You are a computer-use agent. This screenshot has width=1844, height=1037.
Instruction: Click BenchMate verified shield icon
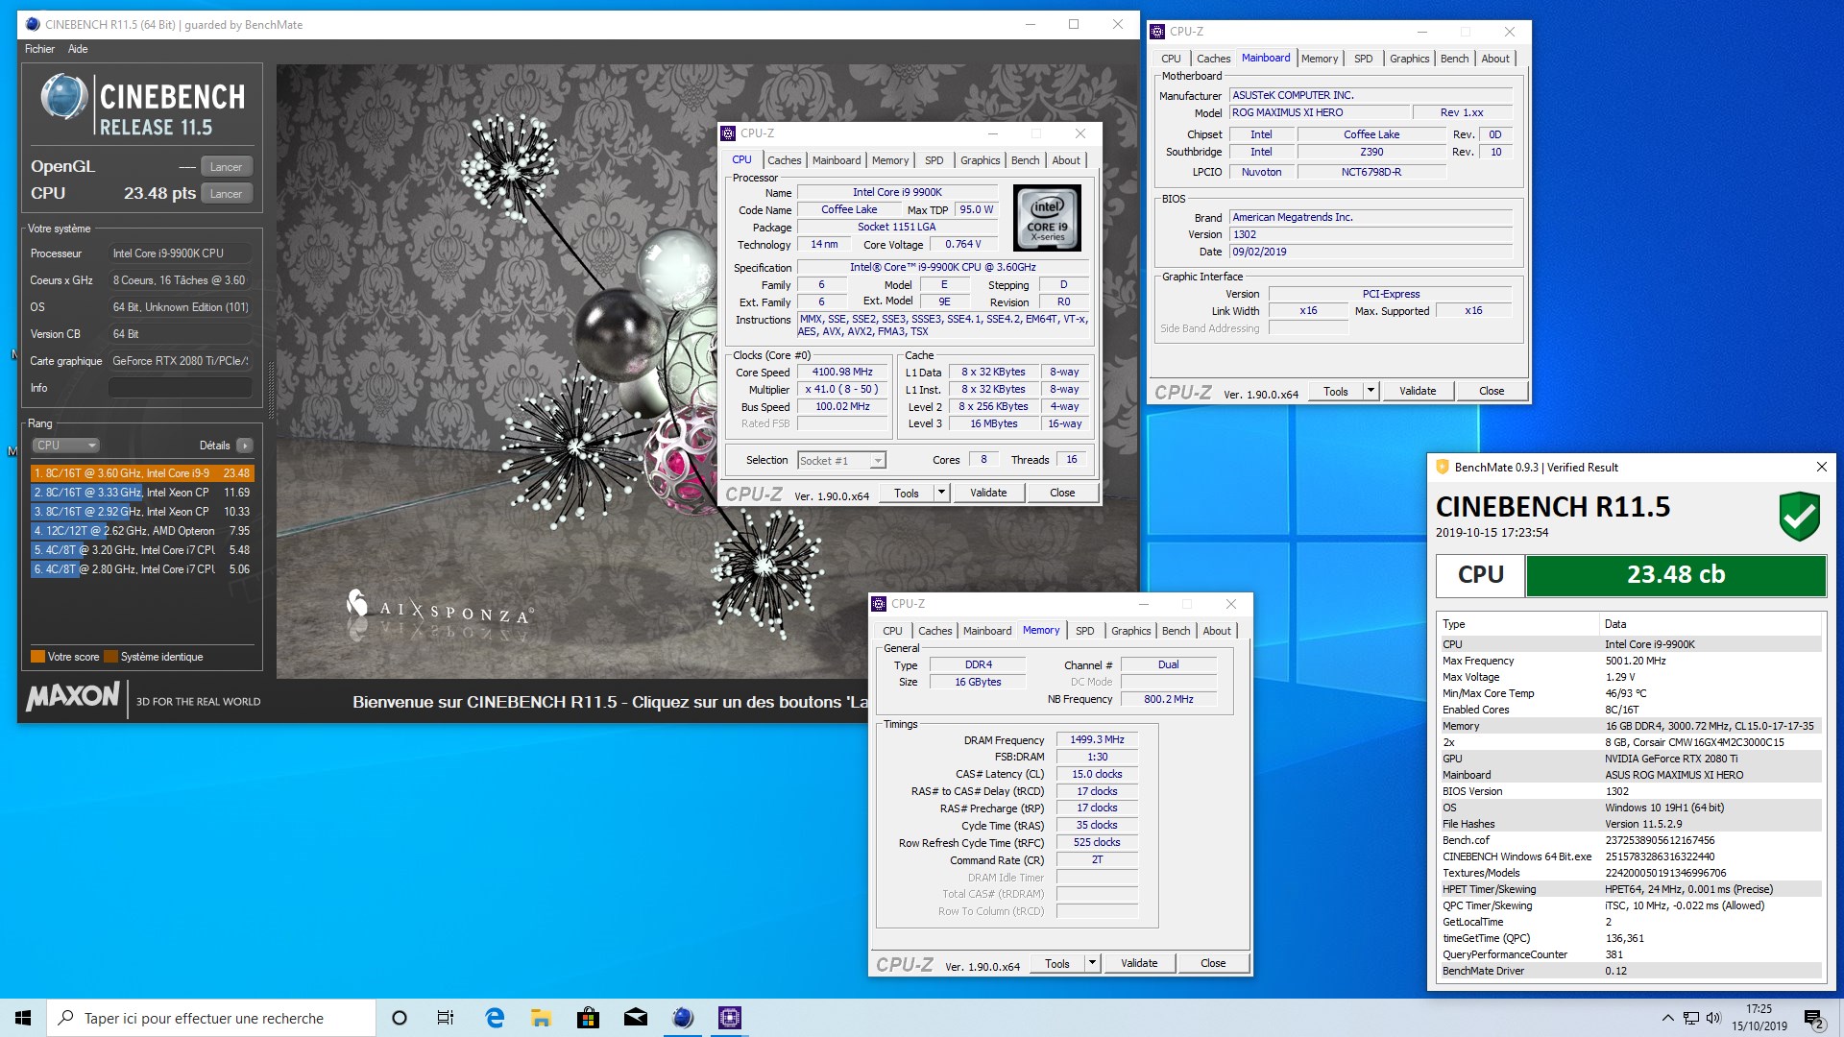point(1799,517)
